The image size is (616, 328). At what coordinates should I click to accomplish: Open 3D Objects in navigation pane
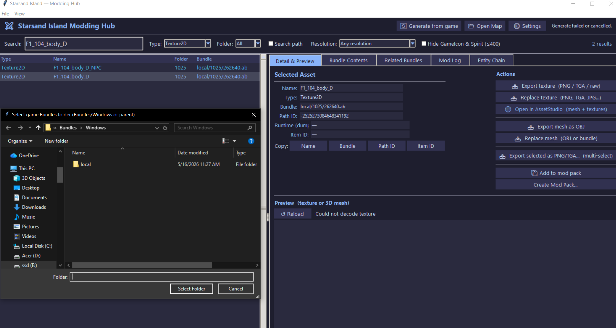[33, 178]
